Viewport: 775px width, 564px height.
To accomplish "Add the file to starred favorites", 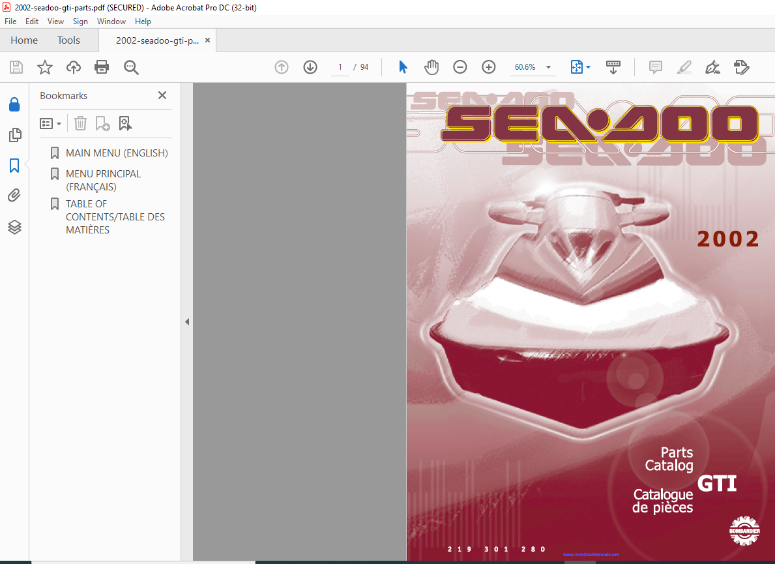I will [45, 67].
